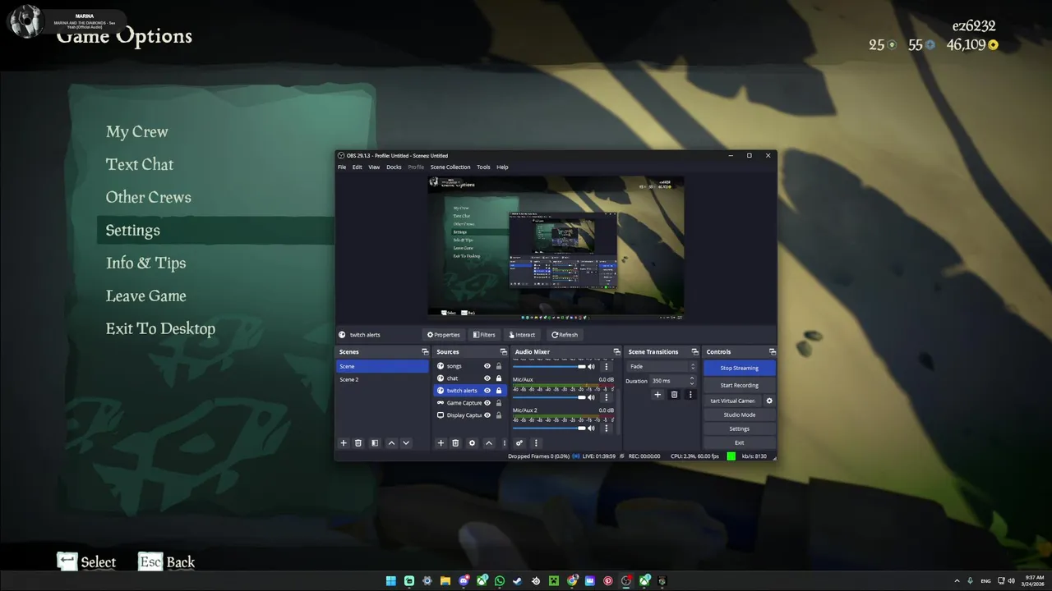Move scene up with Scenes up arrow
This screenshot has height=591, width=1052.
[x=391, y=443]
